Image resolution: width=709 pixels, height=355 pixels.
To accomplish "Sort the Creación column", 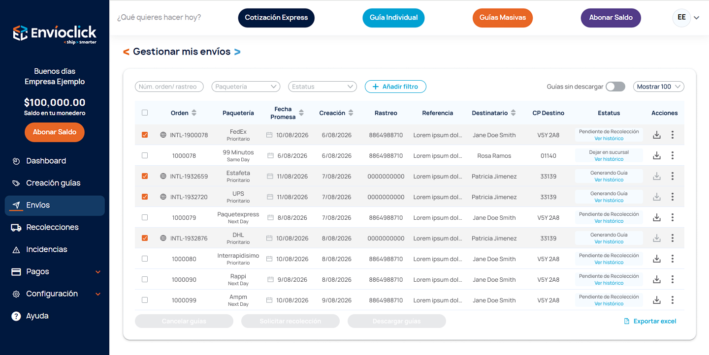I will click(x=351, y=113).
